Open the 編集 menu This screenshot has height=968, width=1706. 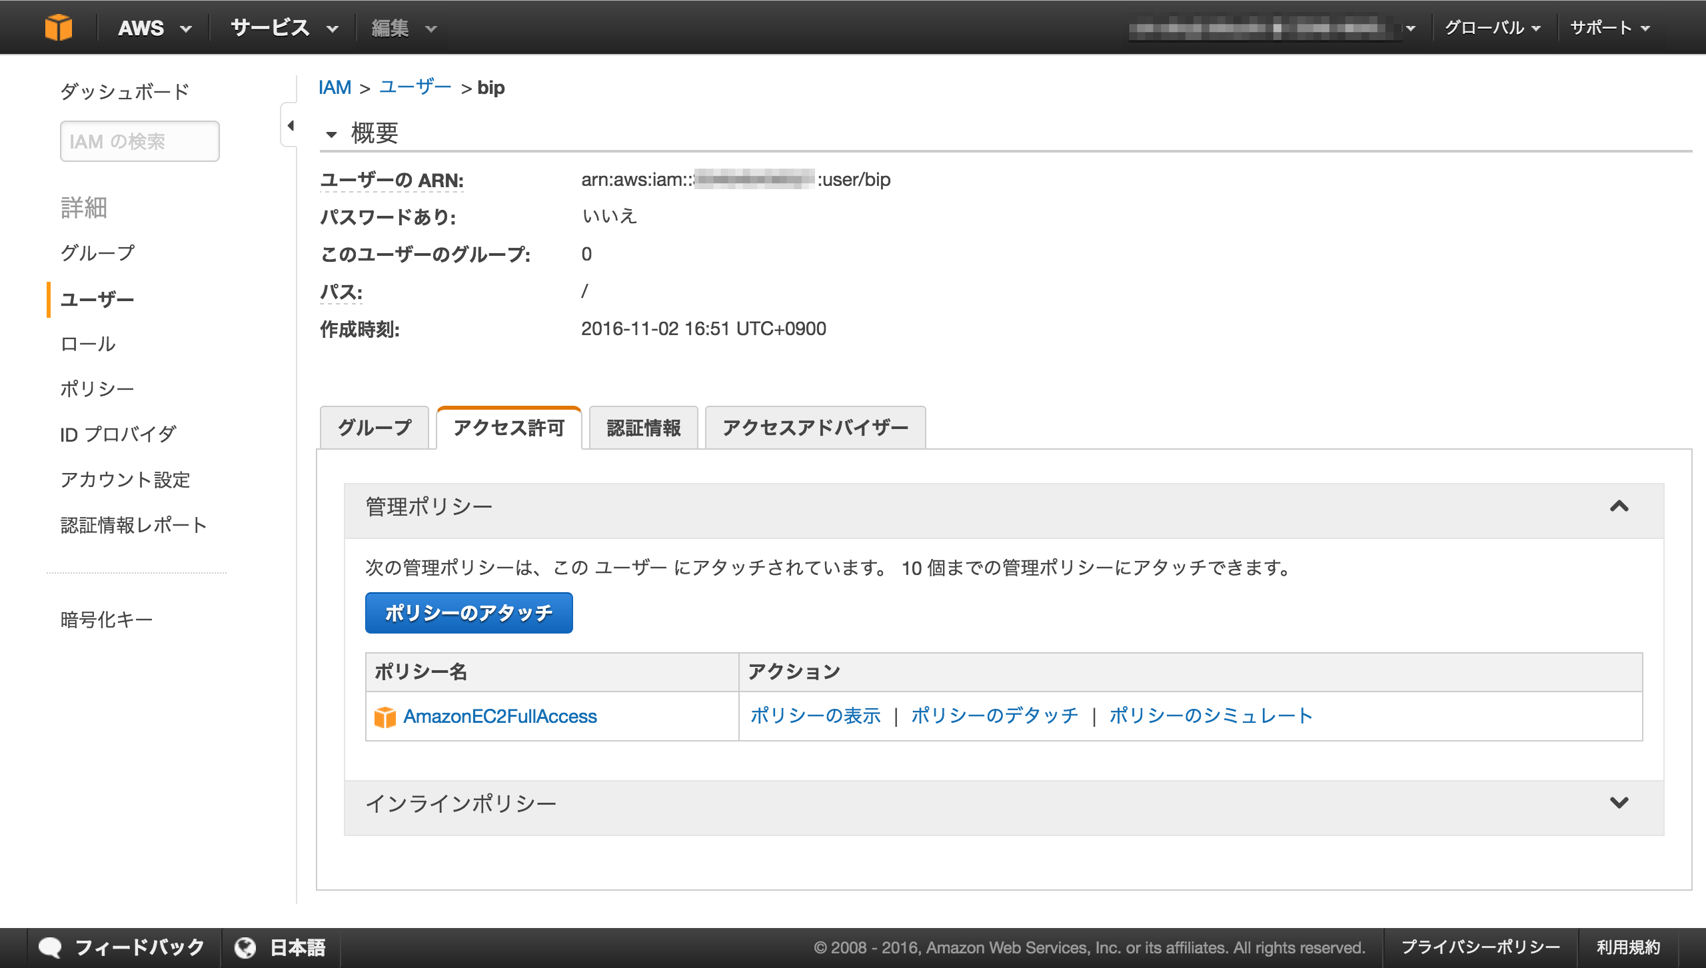[404, 28]
